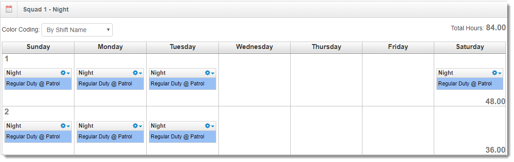514x162 pixels.
Task: Click the week 2 Tuesday Regular Duty @ Patrol entry
Action: click(x=183, y=137)
